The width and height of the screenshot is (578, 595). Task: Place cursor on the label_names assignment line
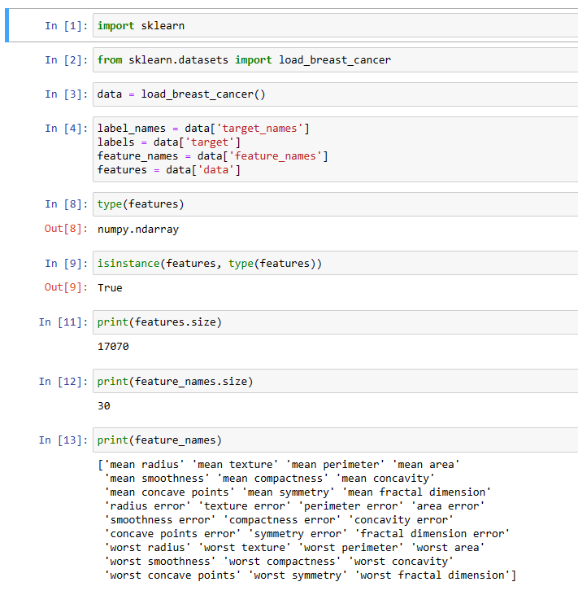coord(203,129)
